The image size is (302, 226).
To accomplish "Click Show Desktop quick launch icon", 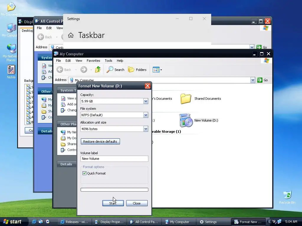I will 41,222.
